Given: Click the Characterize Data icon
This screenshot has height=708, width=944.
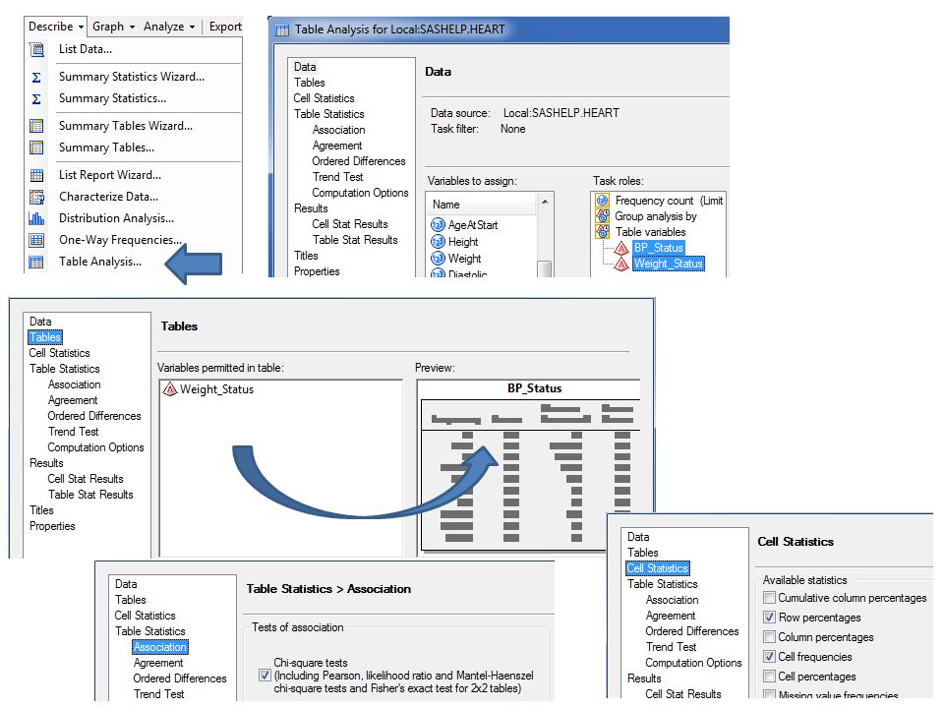Looking at the screenshot, I should pos(36,197).
